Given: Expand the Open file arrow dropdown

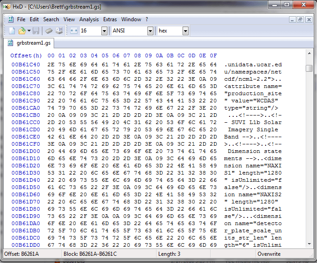Looking at the screenshot, I should tap(29, 31).
